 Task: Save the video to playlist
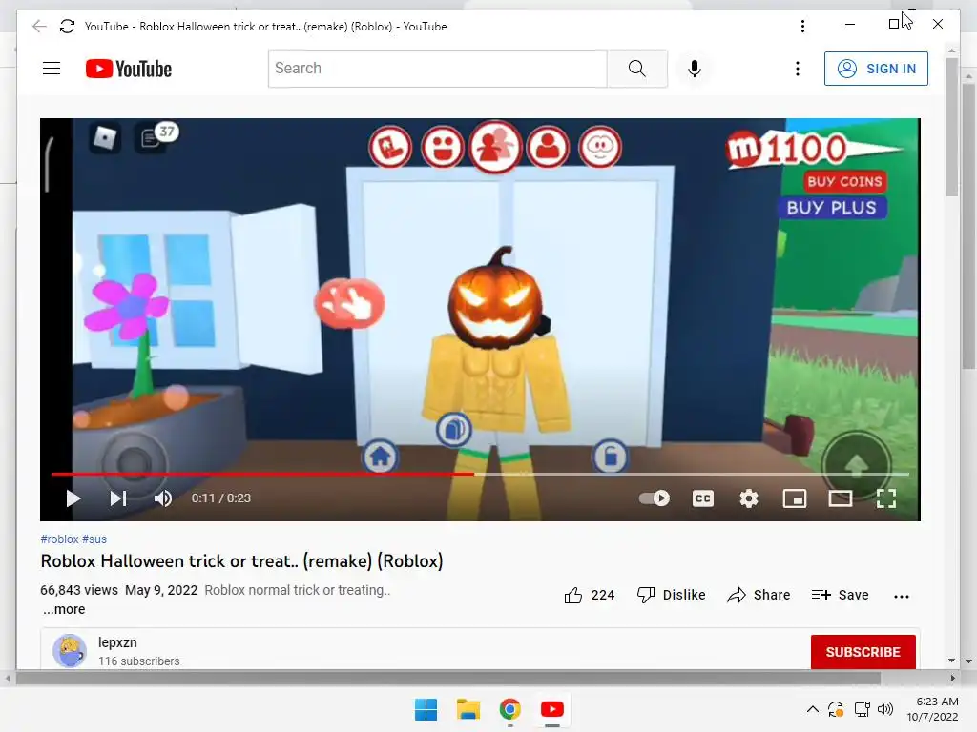(x=840, y=595)
